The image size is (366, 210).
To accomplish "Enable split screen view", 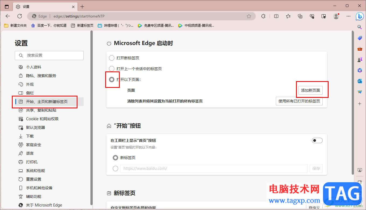I will [x=276, y=16].
